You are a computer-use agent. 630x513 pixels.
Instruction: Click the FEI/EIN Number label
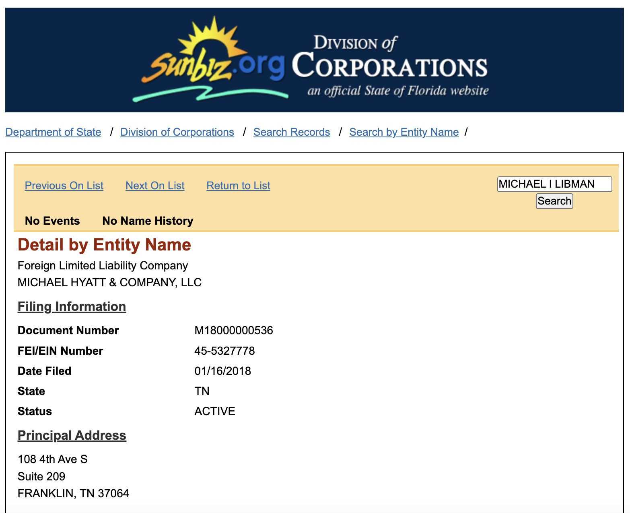coord(60,351)
